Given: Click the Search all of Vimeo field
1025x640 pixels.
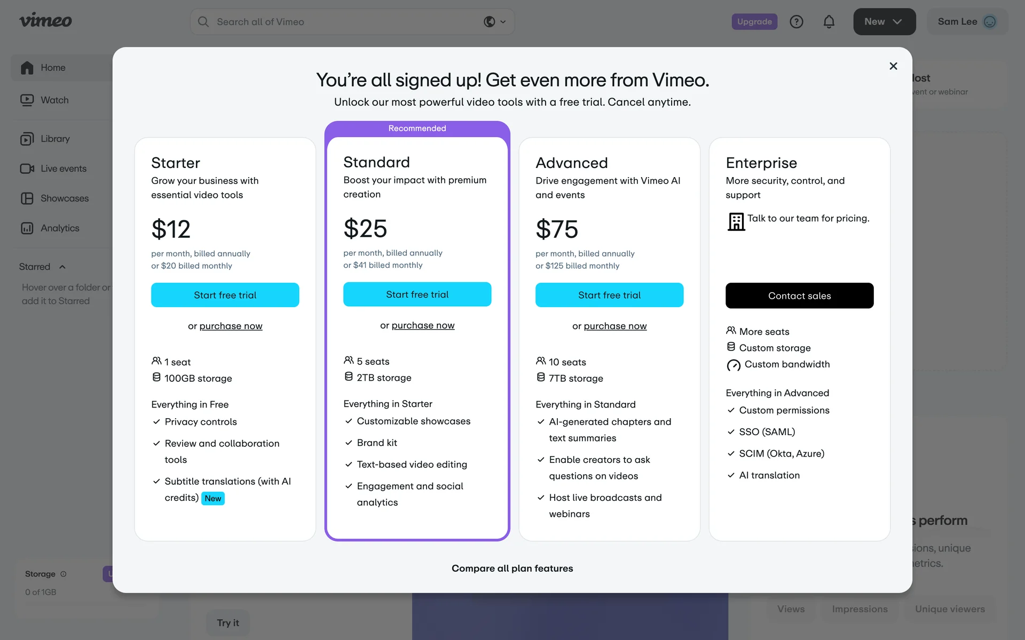Looking at the screenshot, I should [x=342, y=22].
